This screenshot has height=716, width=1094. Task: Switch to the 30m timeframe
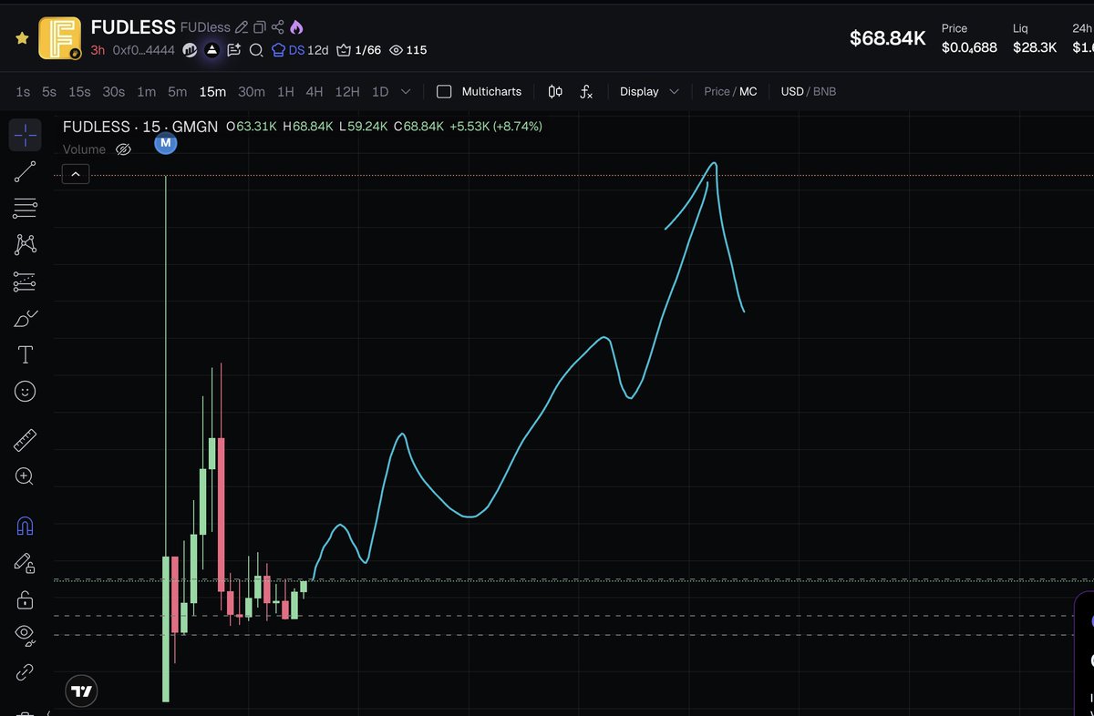click(252, 91)
